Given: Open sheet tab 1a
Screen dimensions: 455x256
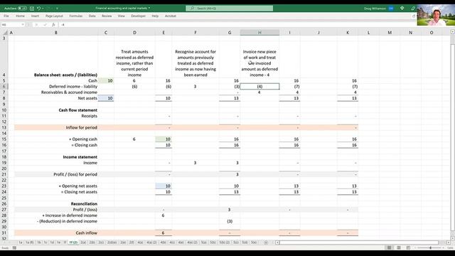Looking at the screenshot, I should pos(21,242).
